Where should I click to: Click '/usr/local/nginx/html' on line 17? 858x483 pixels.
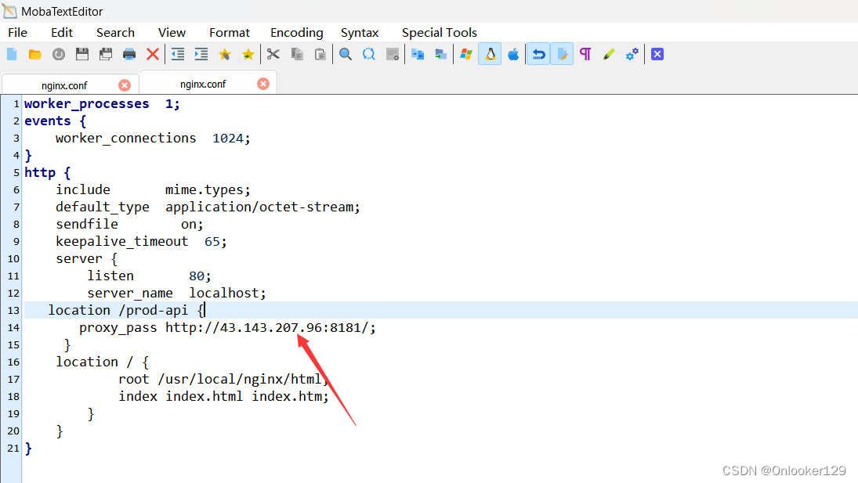pyautogui.click(x=240, y=379)
